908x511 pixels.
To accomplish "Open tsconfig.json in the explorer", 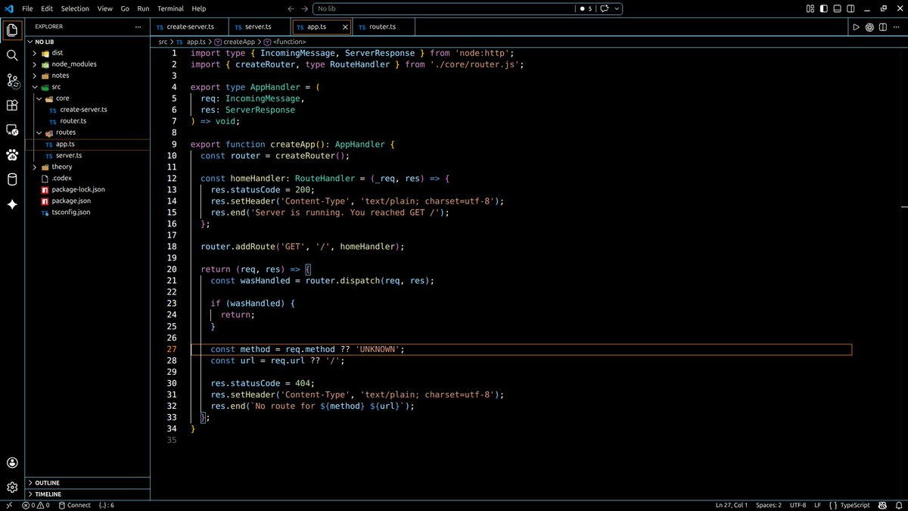I will click(88, 212).
